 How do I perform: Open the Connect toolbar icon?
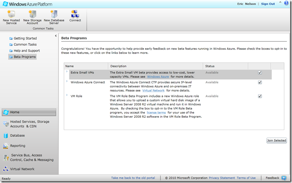[75, 14]
